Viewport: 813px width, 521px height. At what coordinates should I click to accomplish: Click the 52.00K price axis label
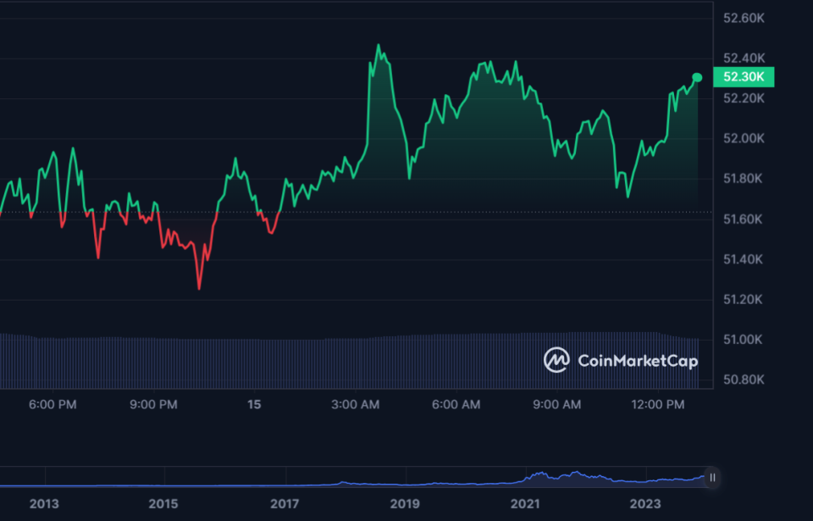point(744,139)
